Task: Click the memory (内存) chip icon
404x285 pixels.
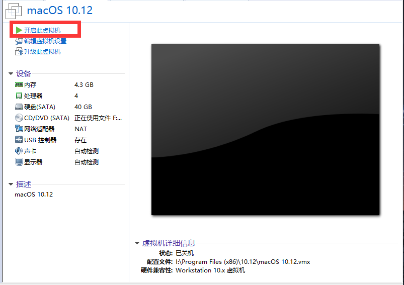Action: pyautogui.click(x=19, y=84)
